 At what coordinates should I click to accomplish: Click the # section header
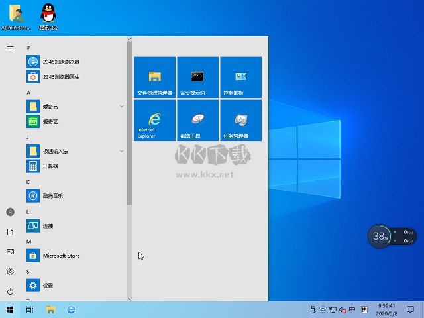point(28,48)
